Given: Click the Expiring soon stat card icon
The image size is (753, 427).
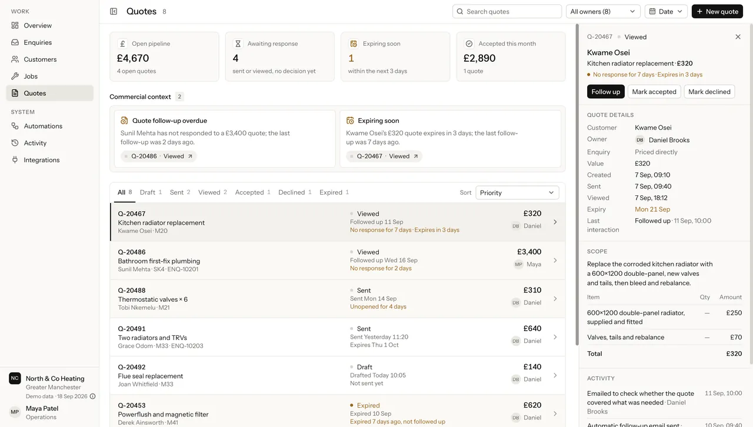Looking at the screenshot, I should pos(354,44).
